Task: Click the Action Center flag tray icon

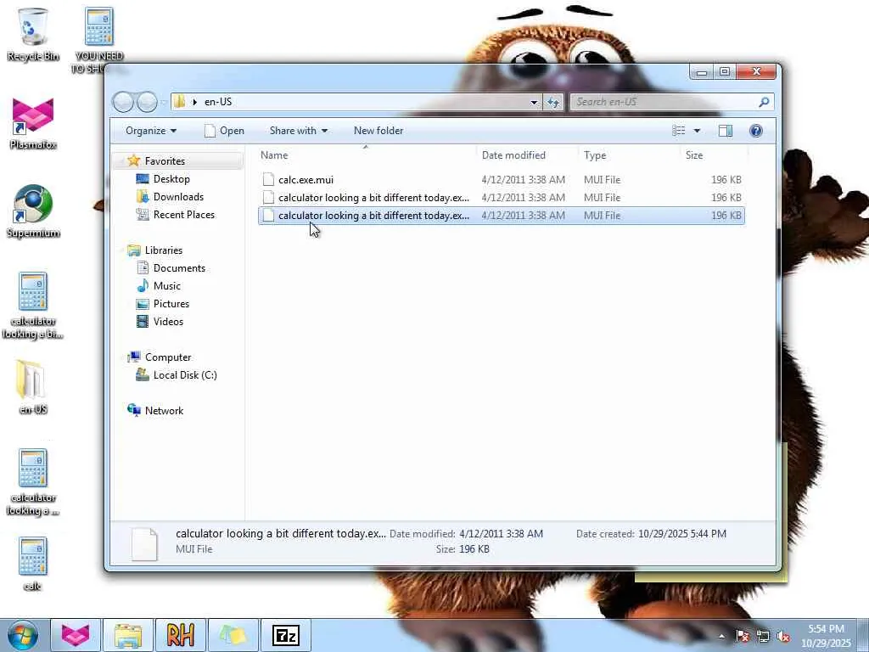Action: [743, 636]
